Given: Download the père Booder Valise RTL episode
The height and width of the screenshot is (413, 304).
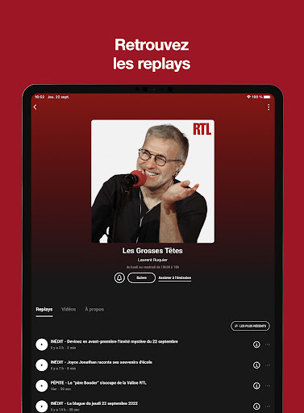Looking at the screenshot, I should (x=256, y=386).
